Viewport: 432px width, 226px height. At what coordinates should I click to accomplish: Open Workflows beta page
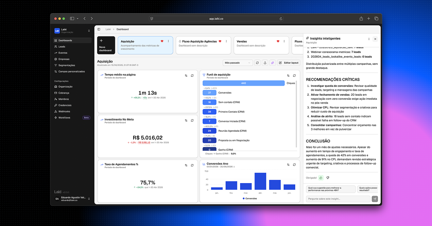pos(72,118)
